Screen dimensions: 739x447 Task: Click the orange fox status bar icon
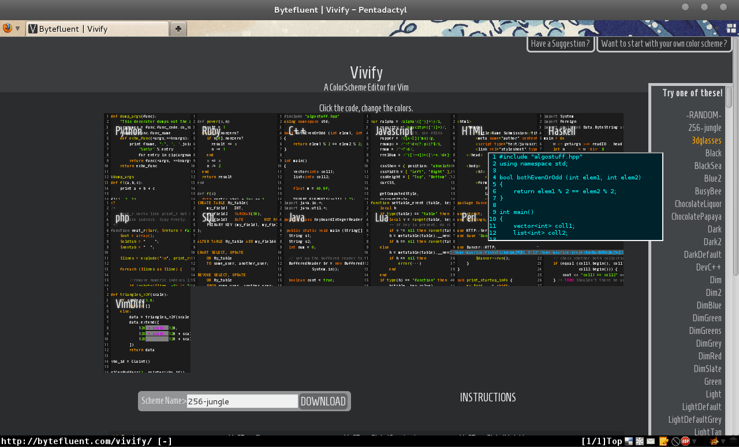click(714, 441)
